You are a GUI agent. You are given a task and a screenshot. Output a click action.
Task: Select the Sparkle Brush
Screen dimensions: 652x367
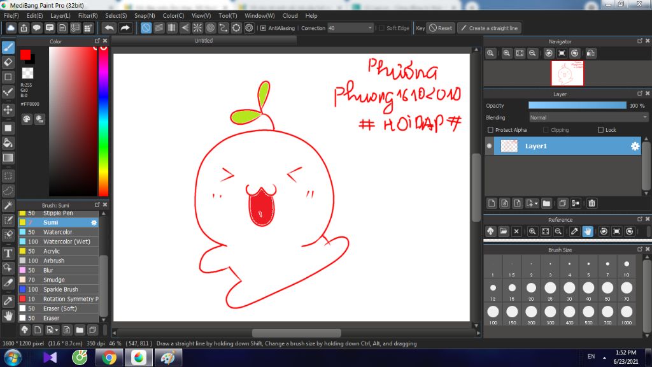(58, 289)
